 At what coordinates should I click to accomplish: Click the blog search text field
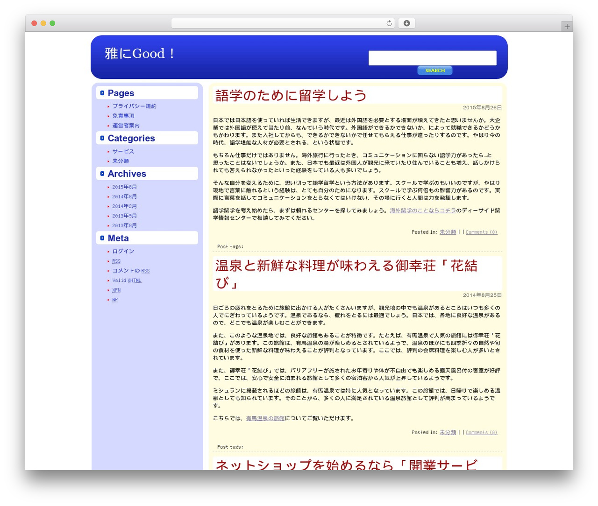[432, 58]
